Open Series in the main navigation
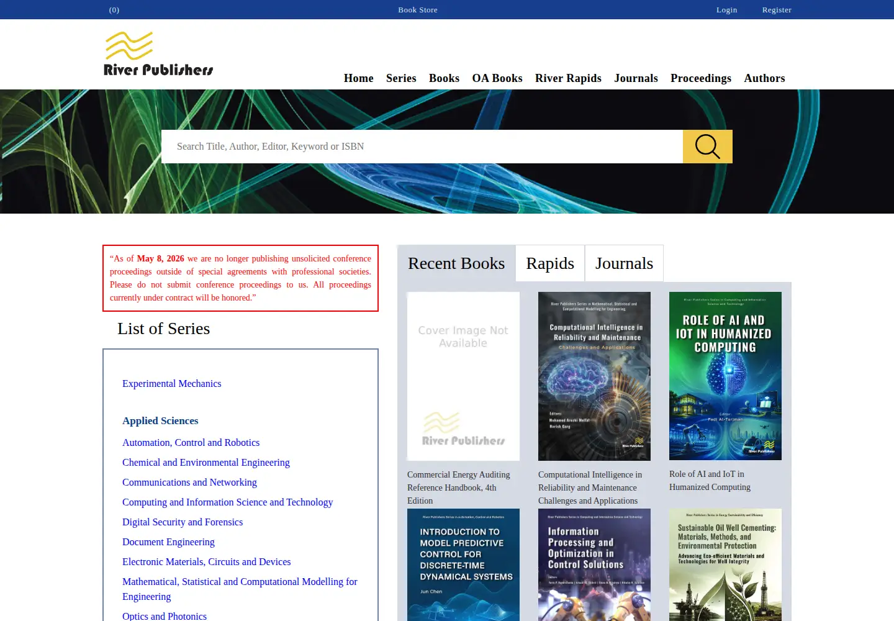The width and height of the screenshot is (894, 621). point(401,78)
